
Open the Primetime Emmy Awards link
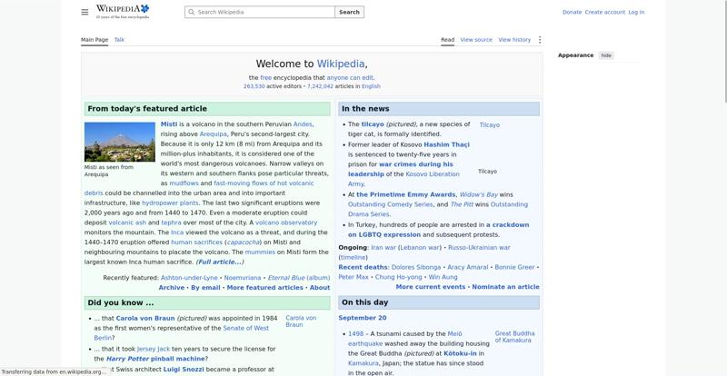click(405, 194)
